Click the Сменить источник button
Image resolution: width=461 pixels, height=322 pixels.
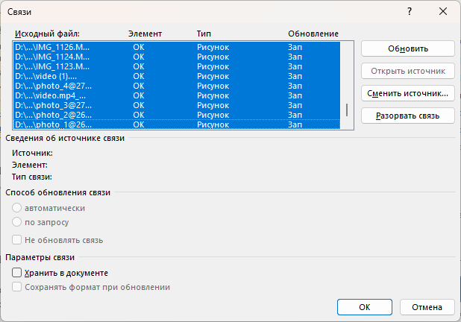[x=407, y=93]
